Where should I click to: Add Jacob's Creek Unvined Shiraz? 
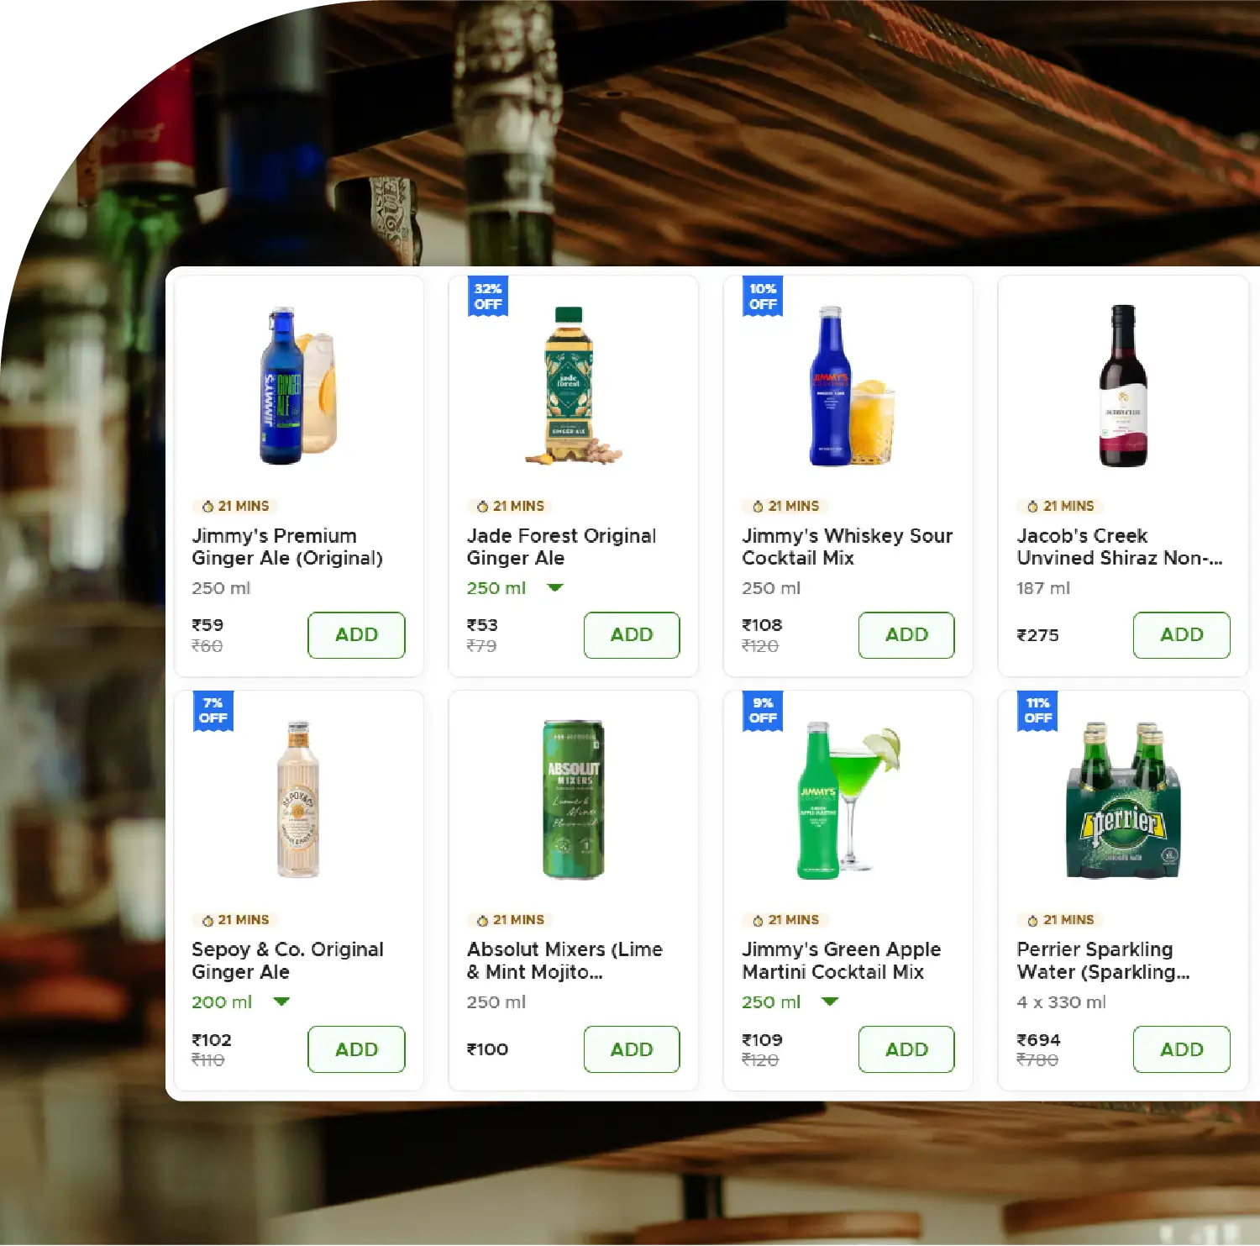coord(1181,635)
